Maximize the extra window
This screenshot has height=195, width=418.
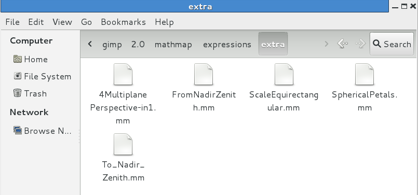(x=404, y=6)
